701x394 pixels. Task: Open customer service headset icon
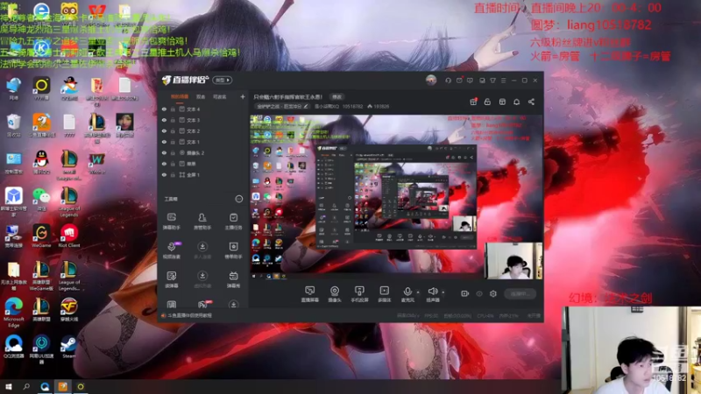click(448, 81)
